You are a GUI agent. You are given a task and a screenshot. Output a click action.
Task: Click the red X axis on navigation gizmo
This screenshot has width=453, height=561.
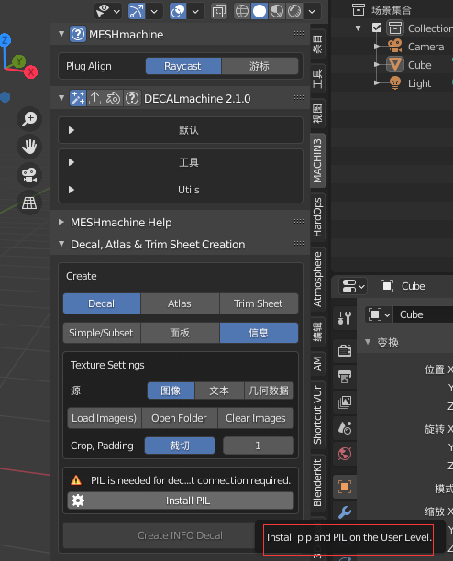pos(31,72)
